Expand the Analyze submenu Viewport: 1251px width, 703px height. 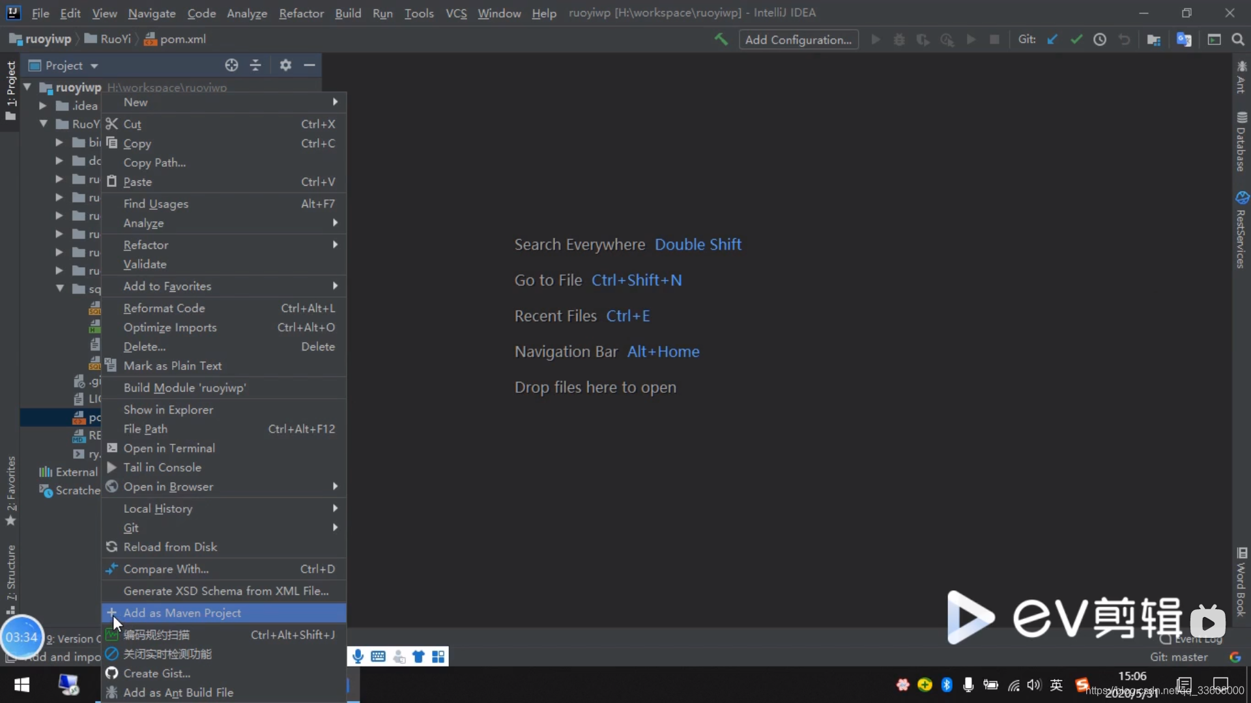pyautogui.click(x=224, y=223)
